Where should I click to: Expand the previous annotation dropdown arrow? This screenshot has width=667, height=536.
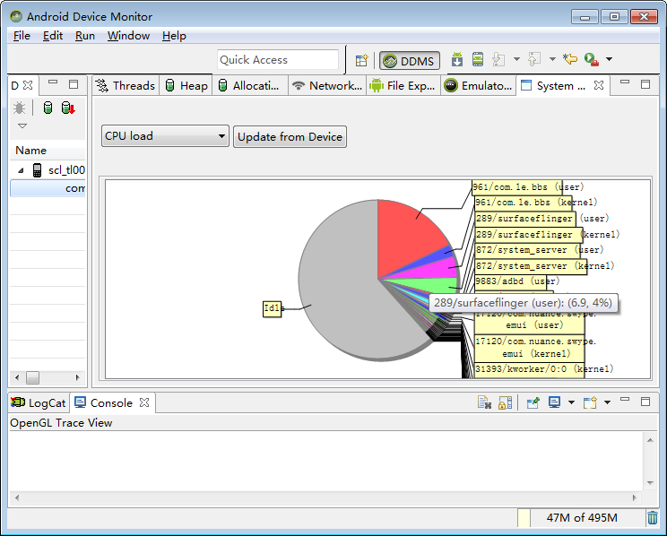pos(552,59)
